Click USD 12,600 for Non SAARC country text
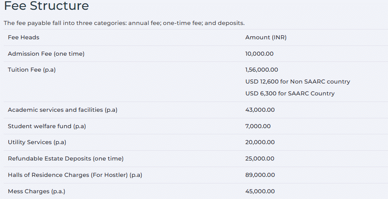Image resolution: width=388 pixels, height=199 pixels. tap(297, 81)
